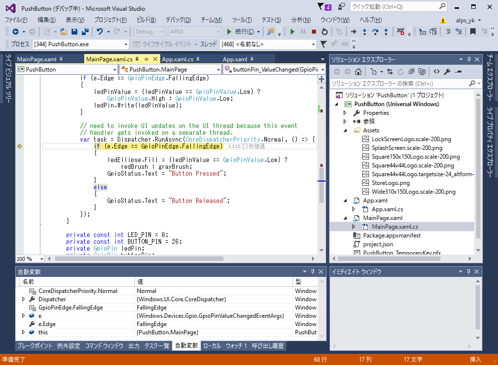Image resolution: width=498 pixels, height=365 pixels.
Task: Restart the debug session with the restart icon
Action: [324, 32]
